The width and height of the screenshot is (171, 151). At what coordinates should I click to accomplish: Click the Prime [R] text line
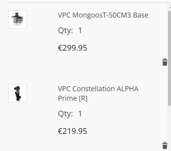pyautogui.click(x=73, y=98)
